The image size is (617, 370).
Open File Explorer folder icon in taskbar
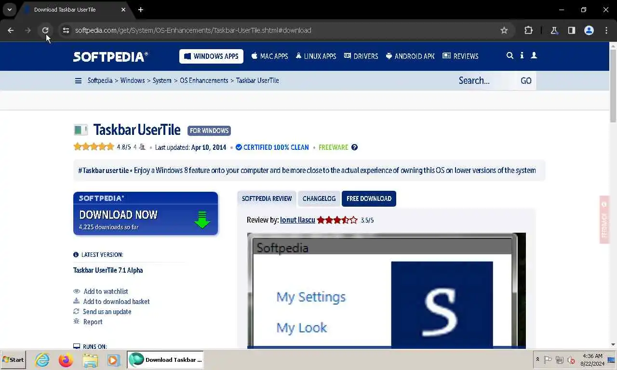[90, 360]
